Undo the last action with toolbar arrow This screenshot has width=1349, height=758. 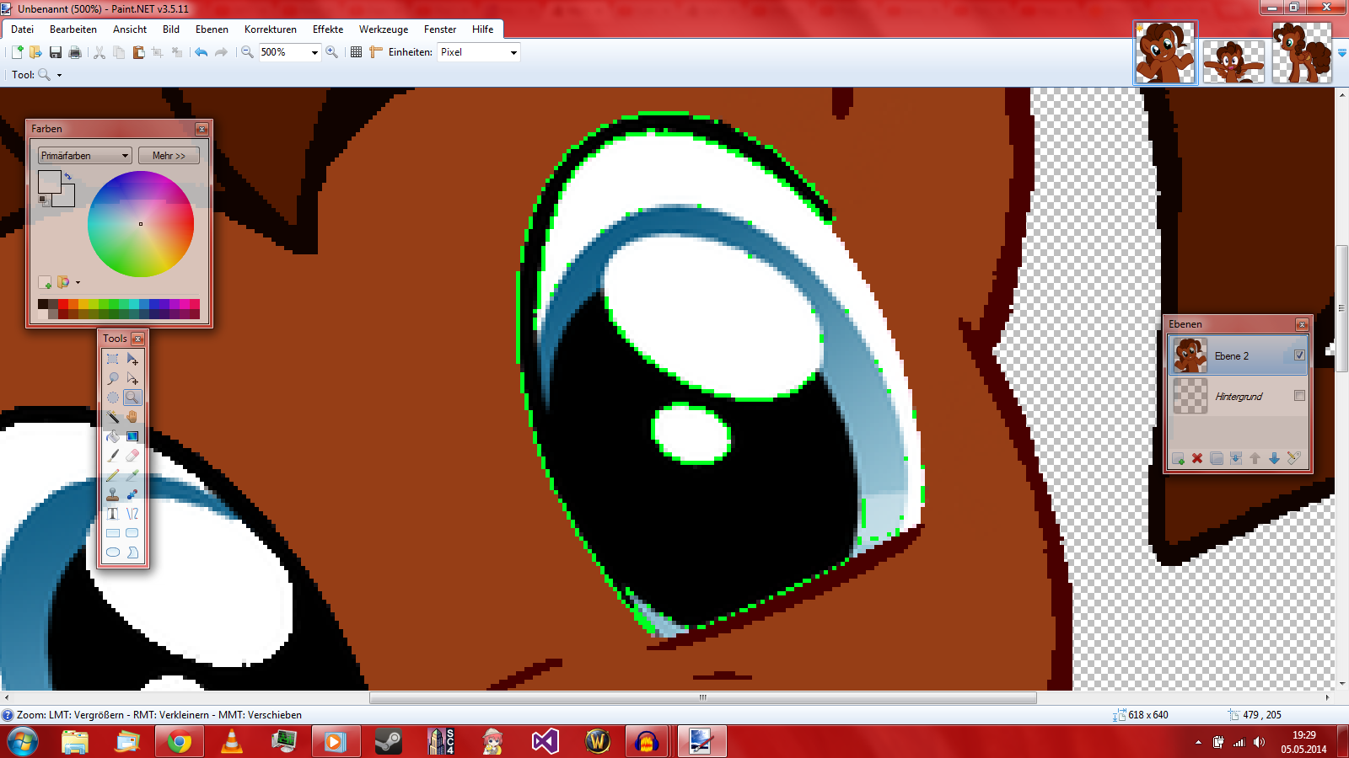coord(201,52)
